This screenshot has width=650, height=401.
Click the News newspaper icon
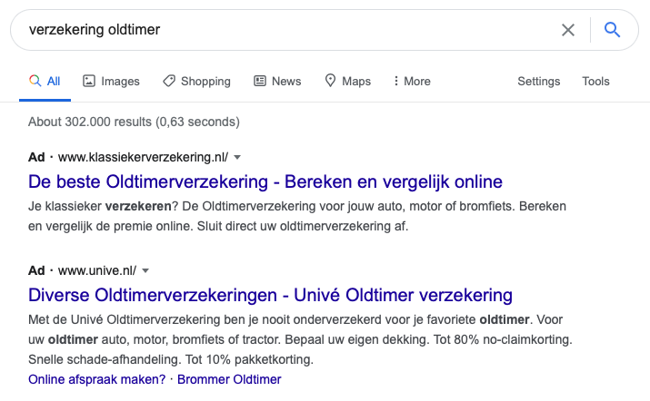[x=260, y=81]
